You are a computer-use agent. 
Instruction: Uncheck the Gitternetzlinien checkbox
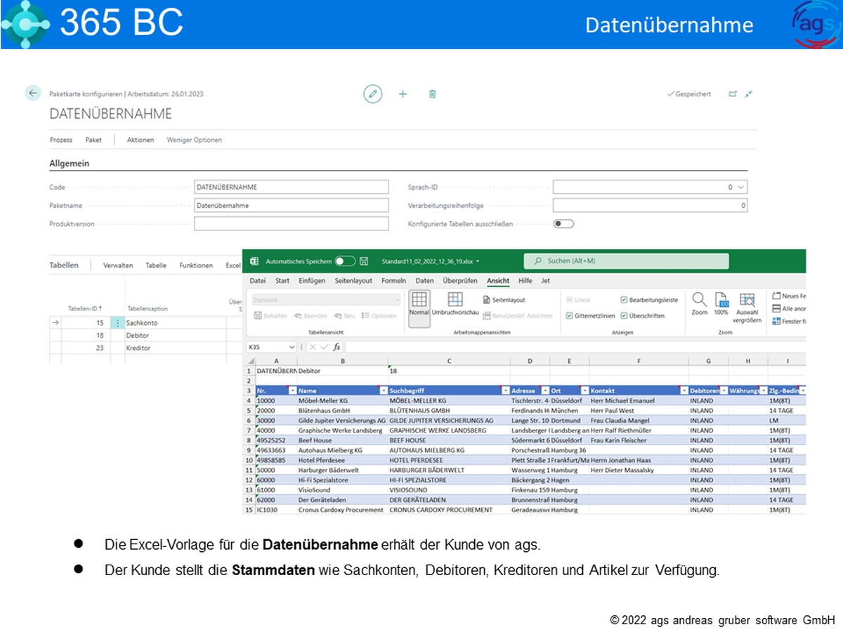point(569,316)
